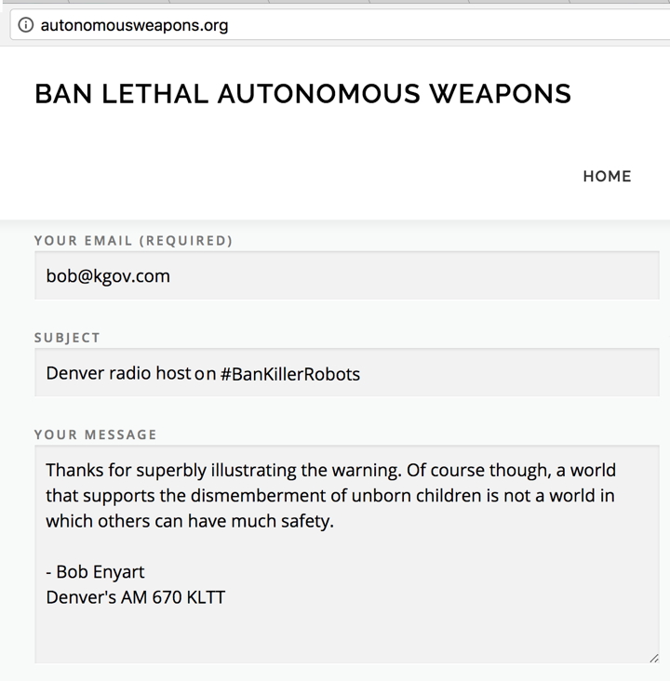Click blank space right of email address text

[x=413, y=275]
